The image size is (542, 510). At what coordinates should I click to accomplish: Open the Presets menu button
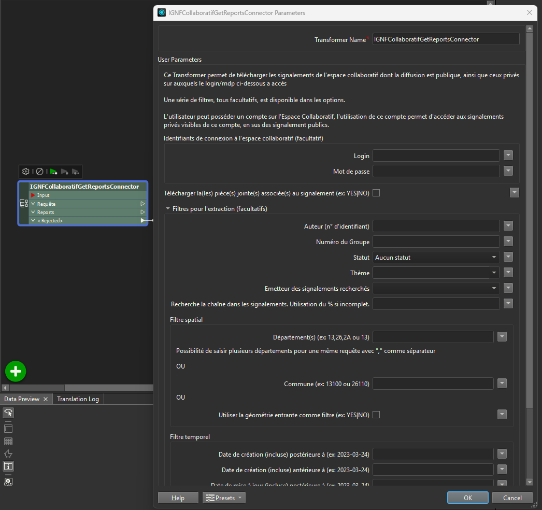(x=224, y=498)
